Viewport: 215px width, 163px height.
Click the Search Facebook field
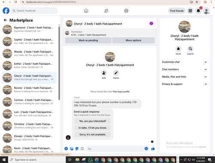click(x=34, y=11)
